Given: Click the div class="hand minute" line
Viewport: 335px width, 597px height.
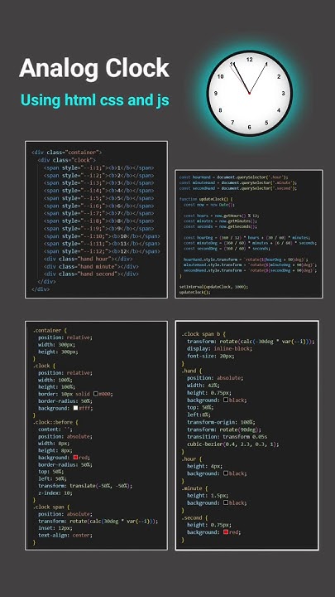Looking at the screenshot, I should tap(91, 266).
